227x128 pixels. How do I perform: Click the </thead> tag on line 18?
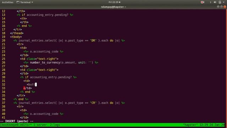(x=17, y=33)
